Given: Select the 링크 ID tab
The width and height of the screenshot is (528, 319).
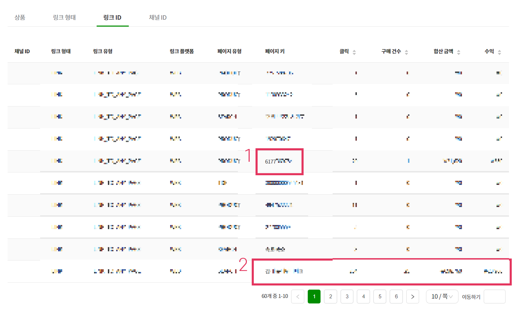Looking at the screenshot, I should tap(112, 17).
